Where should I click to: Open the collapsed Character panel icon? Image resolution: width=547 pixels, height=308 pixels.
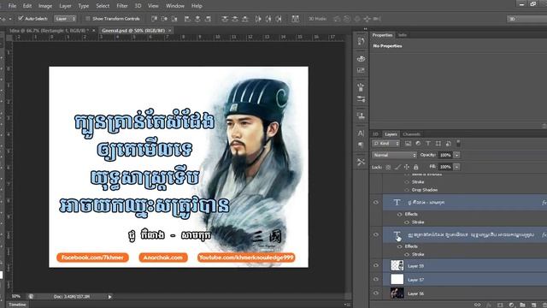(361, 133)
